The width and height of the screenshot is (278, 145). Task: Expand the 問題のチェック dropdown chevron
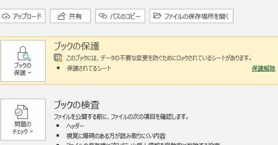click(x=32, y=131)
